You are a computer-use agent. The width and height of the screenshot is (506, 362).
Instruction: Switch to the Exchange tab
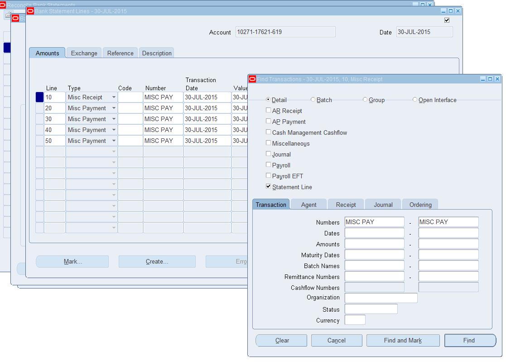84,53
